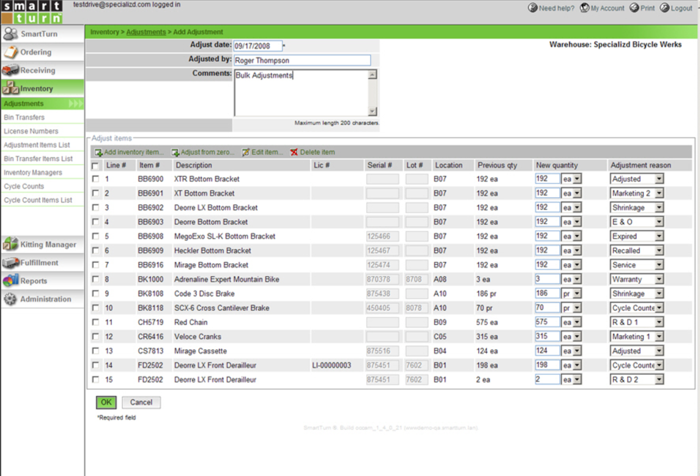
Task: Toggle the select-all checkbox in header row
Action: pyautogui.click(x=95, y=165)
